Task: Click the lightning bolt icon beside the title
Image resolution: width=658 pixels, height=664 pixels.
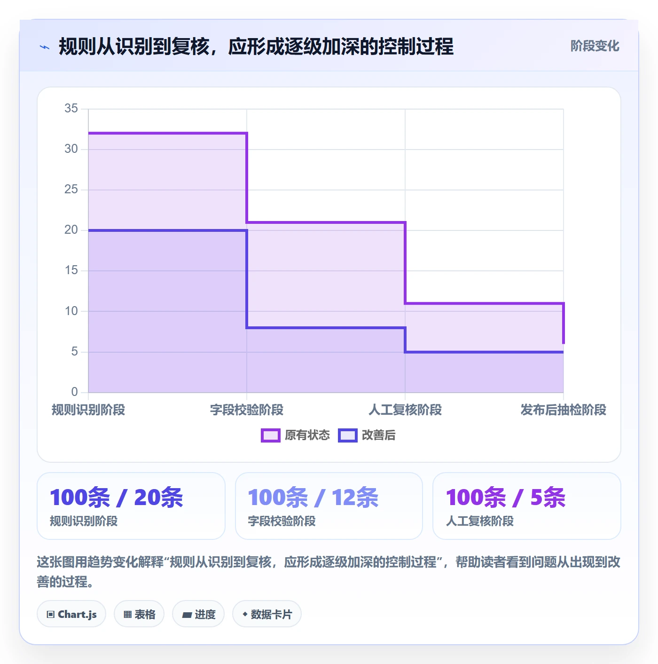Action: pyautogui.click(x=45, y=47)
